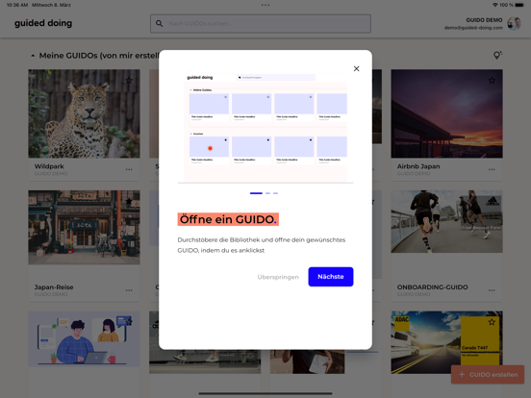Viewport: 531px width, 398px height.
Task: Open Japan-Reise more options menu
Action: point(129,290)
